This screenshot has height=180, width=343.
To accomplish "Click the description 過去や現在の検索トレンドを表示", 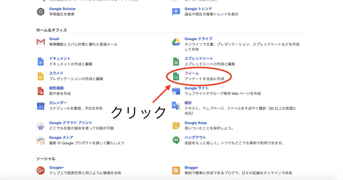I will click(x=211, y=14).
